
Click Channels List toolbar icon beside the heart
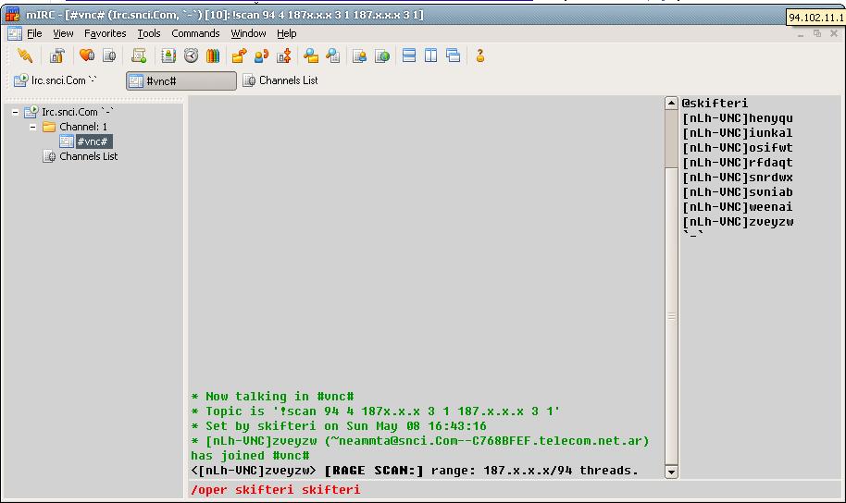point(109,55)
